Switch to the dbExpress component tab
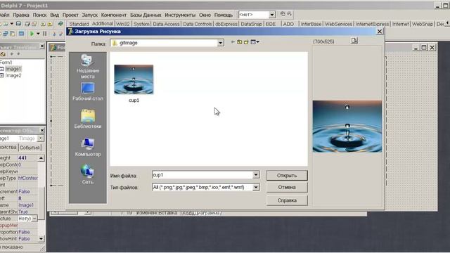 (x=226, y=24)
